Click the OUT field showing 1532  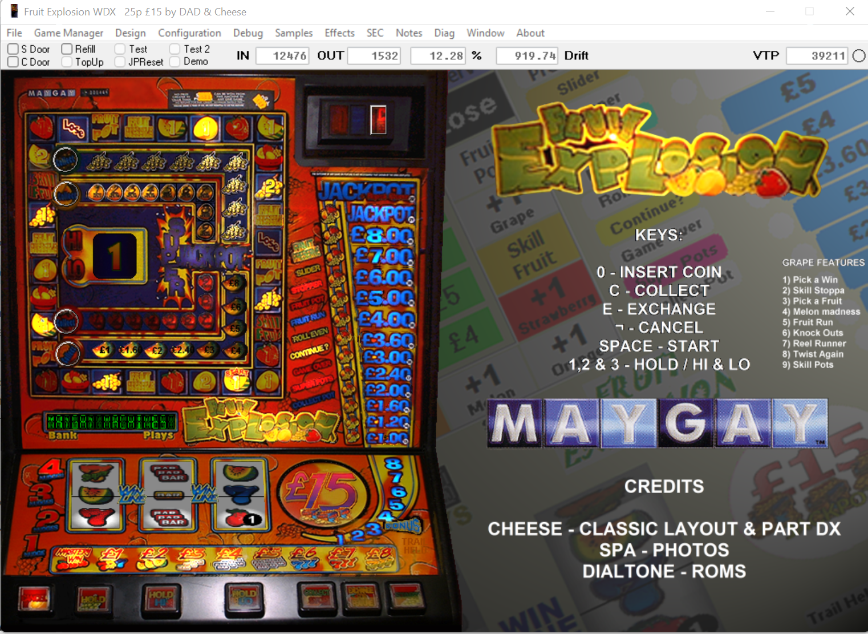(374, 55)
